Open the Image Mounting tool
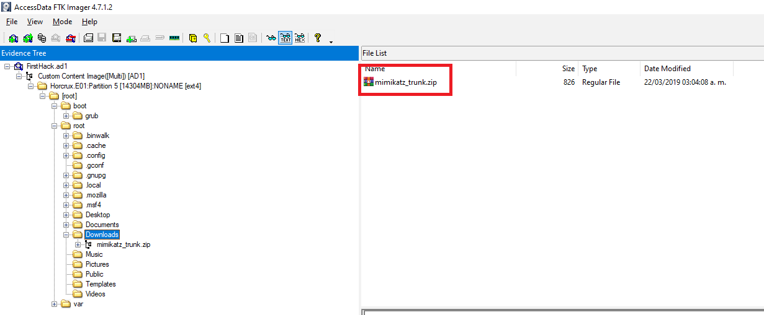 click(42, 38)
